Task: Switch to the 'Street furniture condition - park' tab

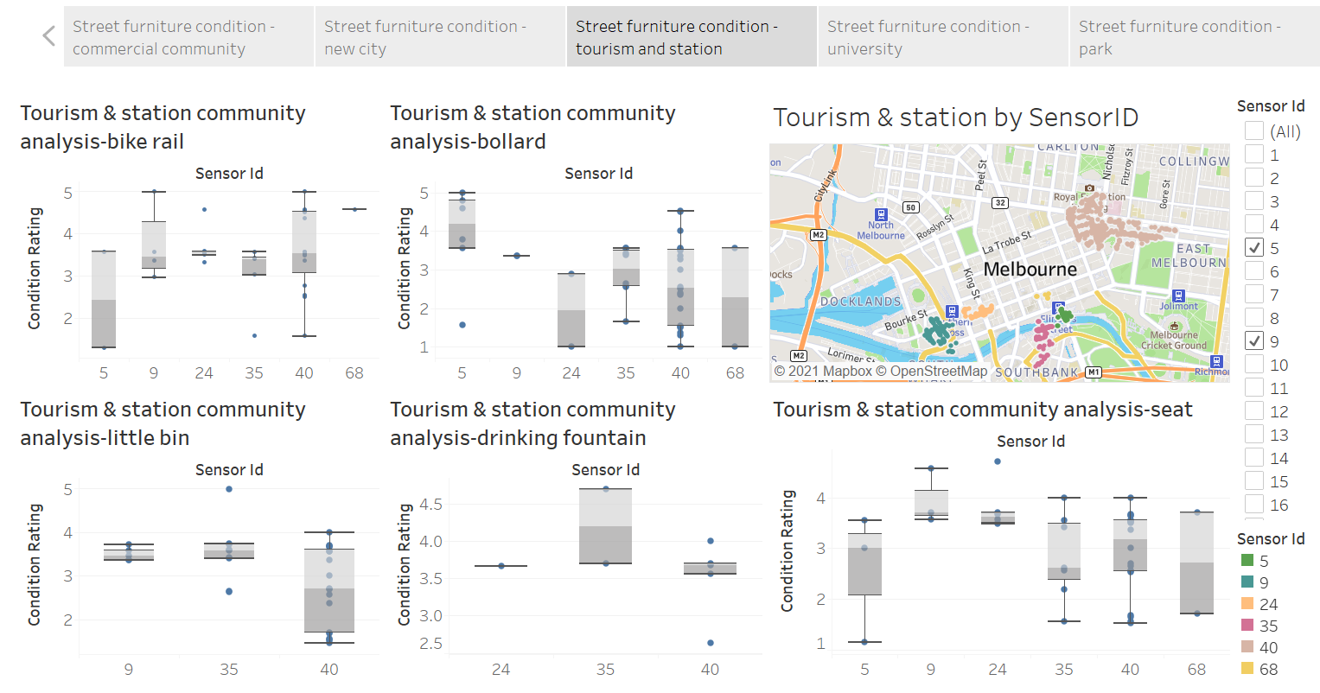Action: [x=1193, y=36]
